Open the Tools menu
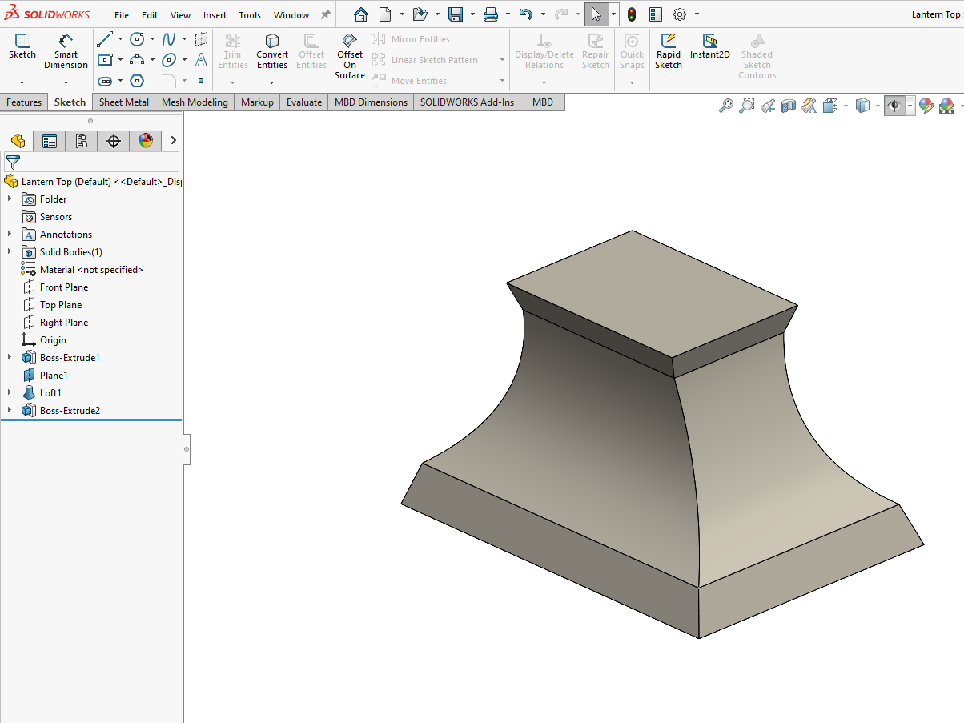 [250, 15]
